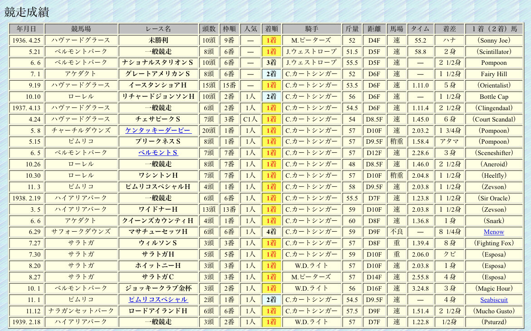Select the 1936. 4.25 date cell
This screenshot has height=331, width=531.
coord(26,40)
